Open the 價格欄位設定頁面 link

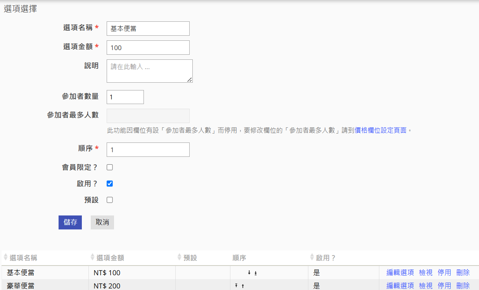(x=380, y=130)
